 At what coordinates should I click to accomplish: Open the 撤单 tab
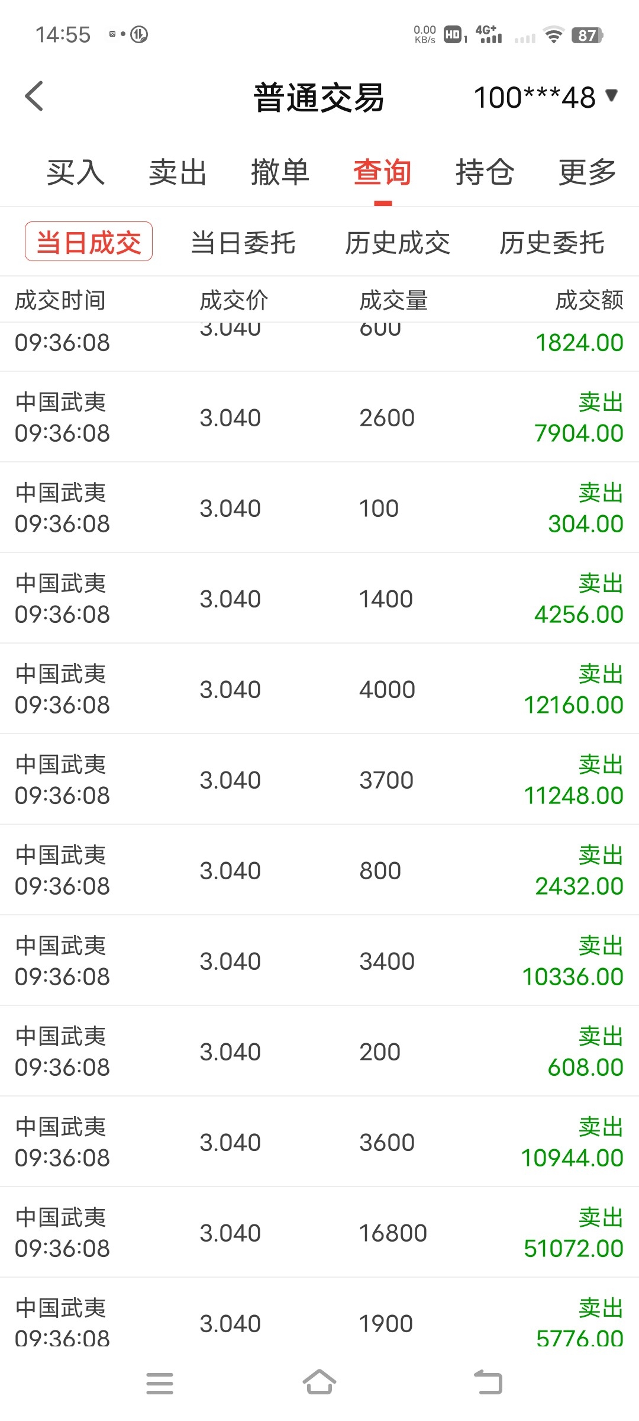(x=280, y=172)
